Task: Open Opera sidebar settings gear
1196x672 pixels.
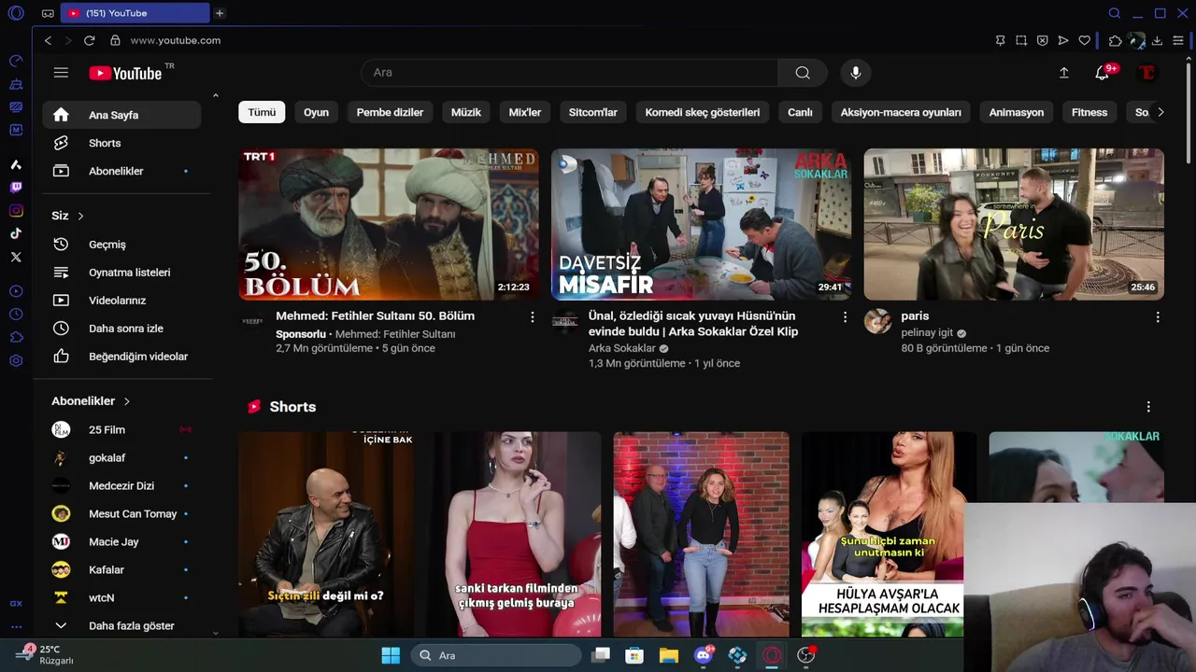Action: (x=16, y=360)
